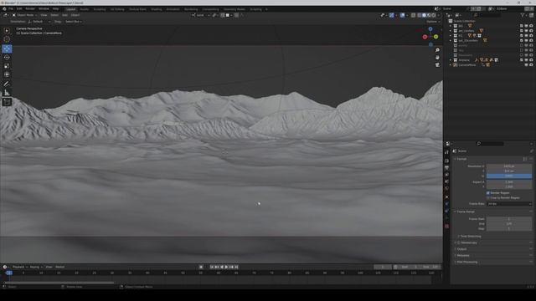Open the Render menu

[x=30, y=9]
